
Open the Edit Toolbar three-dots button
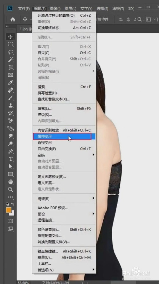point(10,197)
